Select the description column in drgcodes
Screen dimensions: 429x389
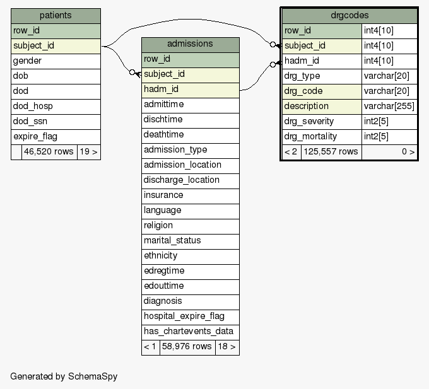coord(322,106)
